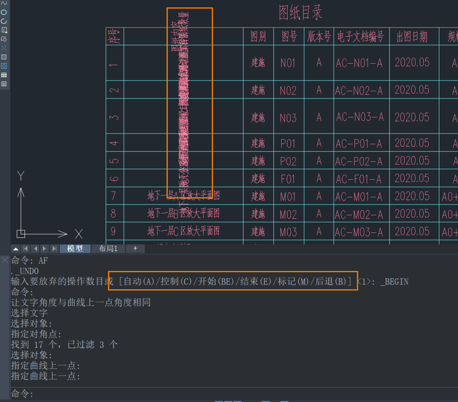This screenshot has height=402, width=458.
Task: Select the 图纸目录 title text
Action: [x=300, y=13]
